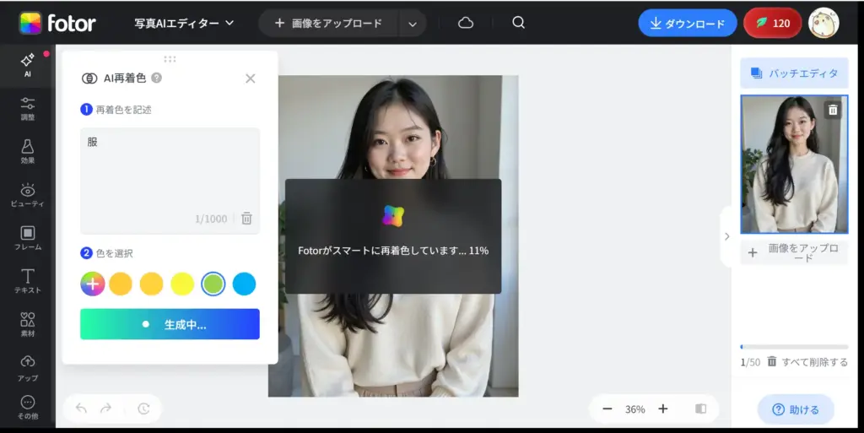The width and height of the screenshot is (864, 433).
Task: Select the green color swatch
Action: pyautogui.click(x=213, y=284)
